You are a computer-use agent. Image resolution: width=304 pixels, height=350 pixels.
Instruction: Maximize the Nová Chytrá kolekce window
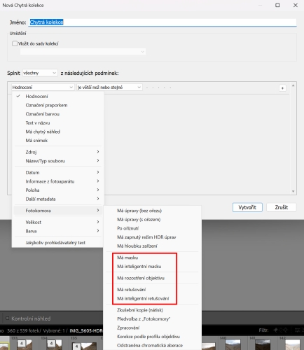click(x=277, y=5)
